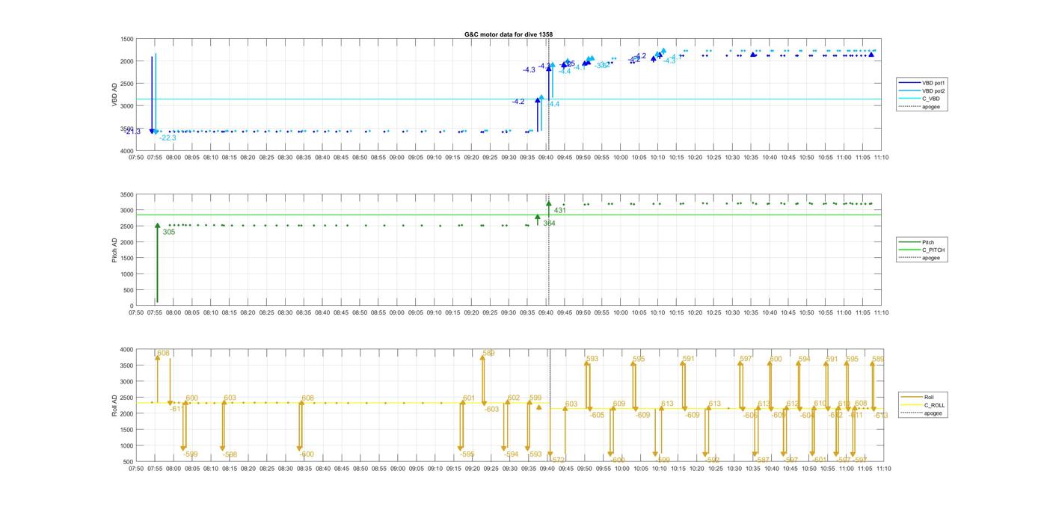The height and width of the screenshot is (518, 1047).
Task: Click the "602" label in the Roll plot
Action: (514, 398)
